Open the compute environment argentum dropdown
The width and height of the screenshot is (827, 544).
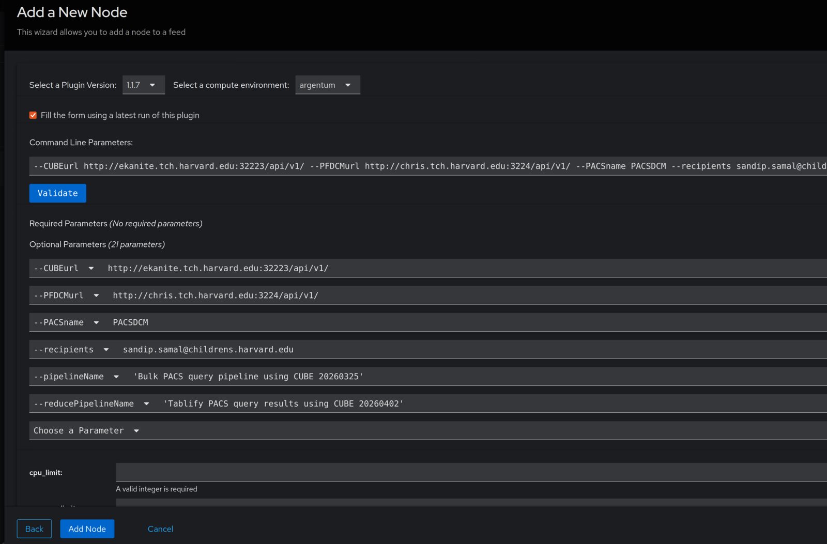[327, 85]
